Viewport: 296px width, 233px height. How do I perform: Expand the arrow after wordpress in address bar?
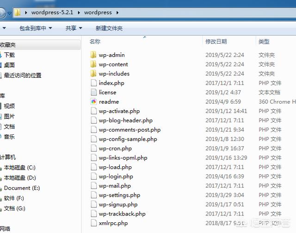click(x=117, y=13)
